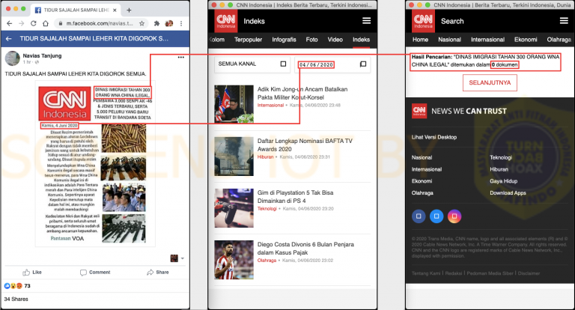Screen dimensions: 575x310
Task: Click the Teknologi category tag under Playstation article
Action: (x=267, y=209)
